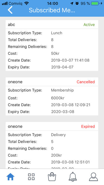Tap the red Expired status label
The height and width of the screenshot is (185, 104).
click(x=88, y=126)
